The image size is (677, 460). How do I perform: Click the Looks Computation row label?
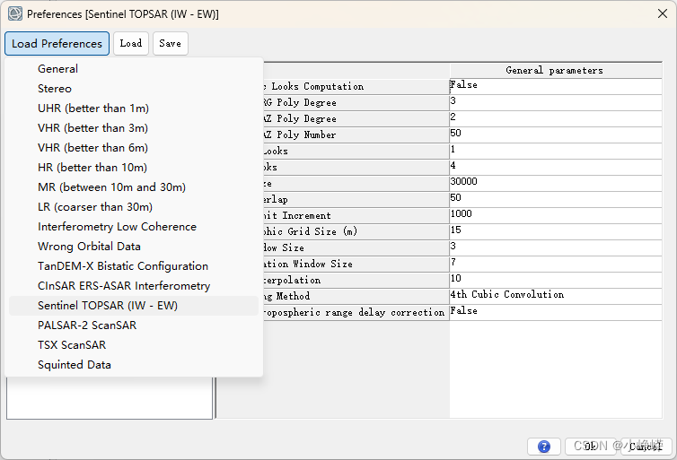tap(356, 86)
